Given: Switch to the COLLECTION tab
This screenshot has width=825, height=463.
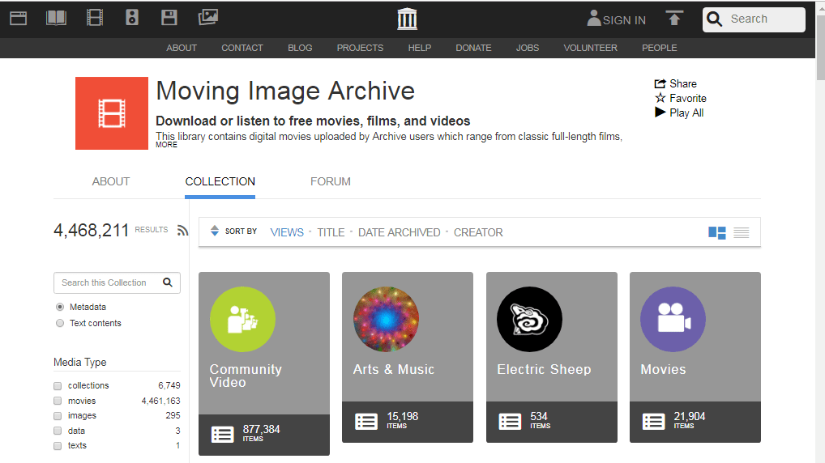Looking at the screenshot, I should point(220,181).
